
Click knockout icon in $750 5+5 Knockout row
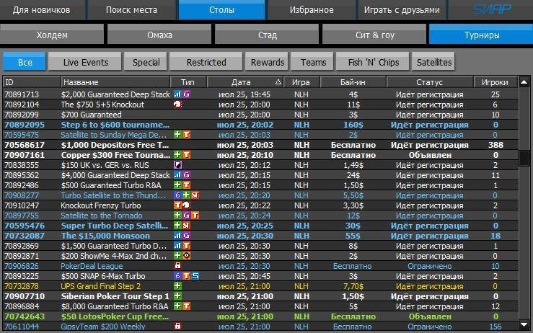[177, 104]
